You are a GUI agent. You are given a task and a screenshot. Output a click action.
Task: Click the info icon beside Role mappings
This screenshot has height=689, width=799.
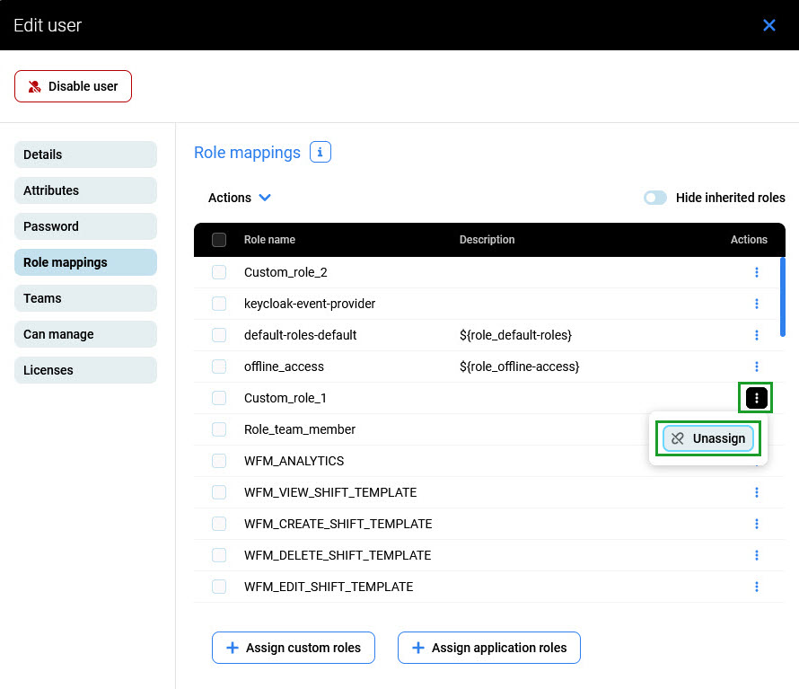tap(320, 153)
